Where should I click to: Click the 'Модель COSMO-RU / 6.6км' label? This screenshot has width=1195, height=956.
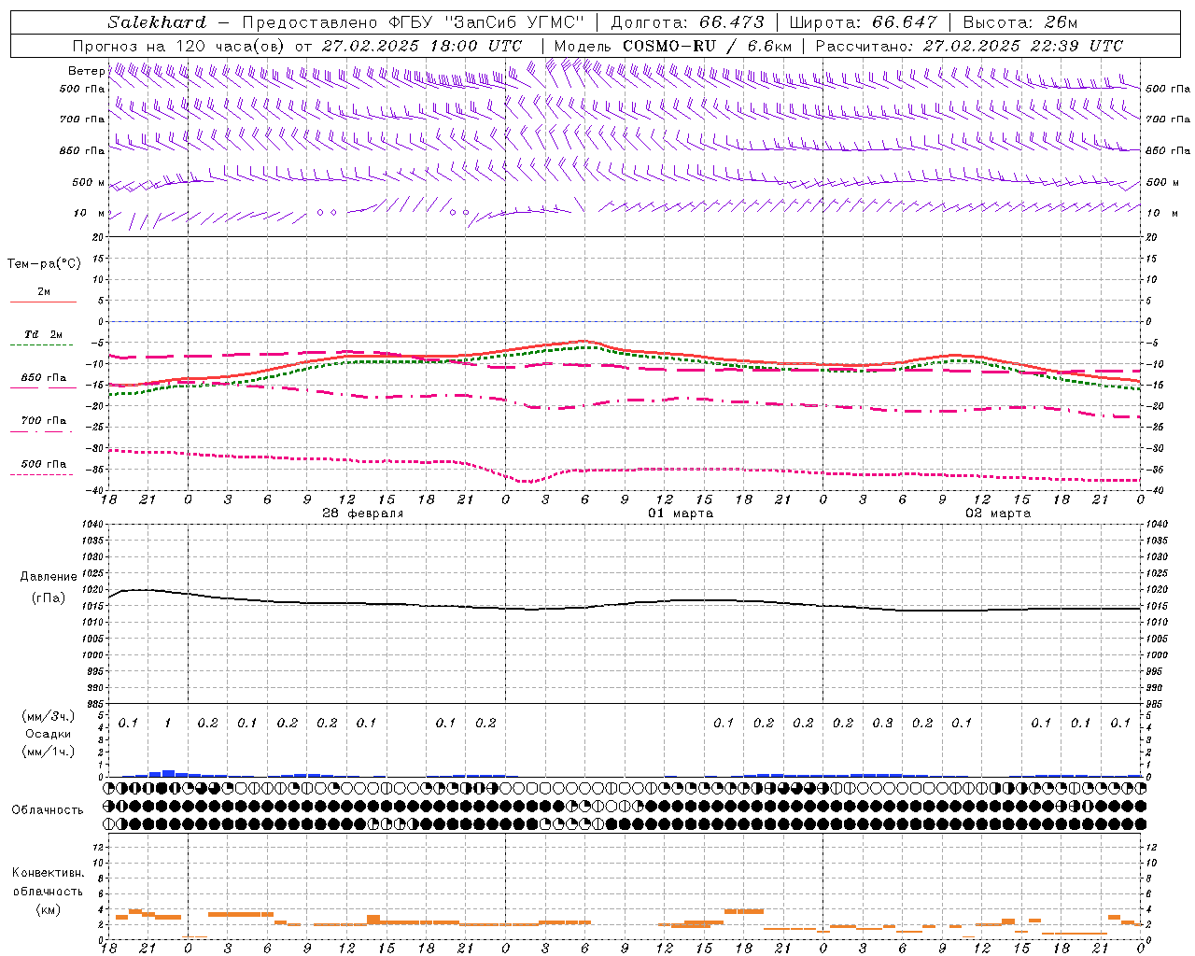coord(672,46)
